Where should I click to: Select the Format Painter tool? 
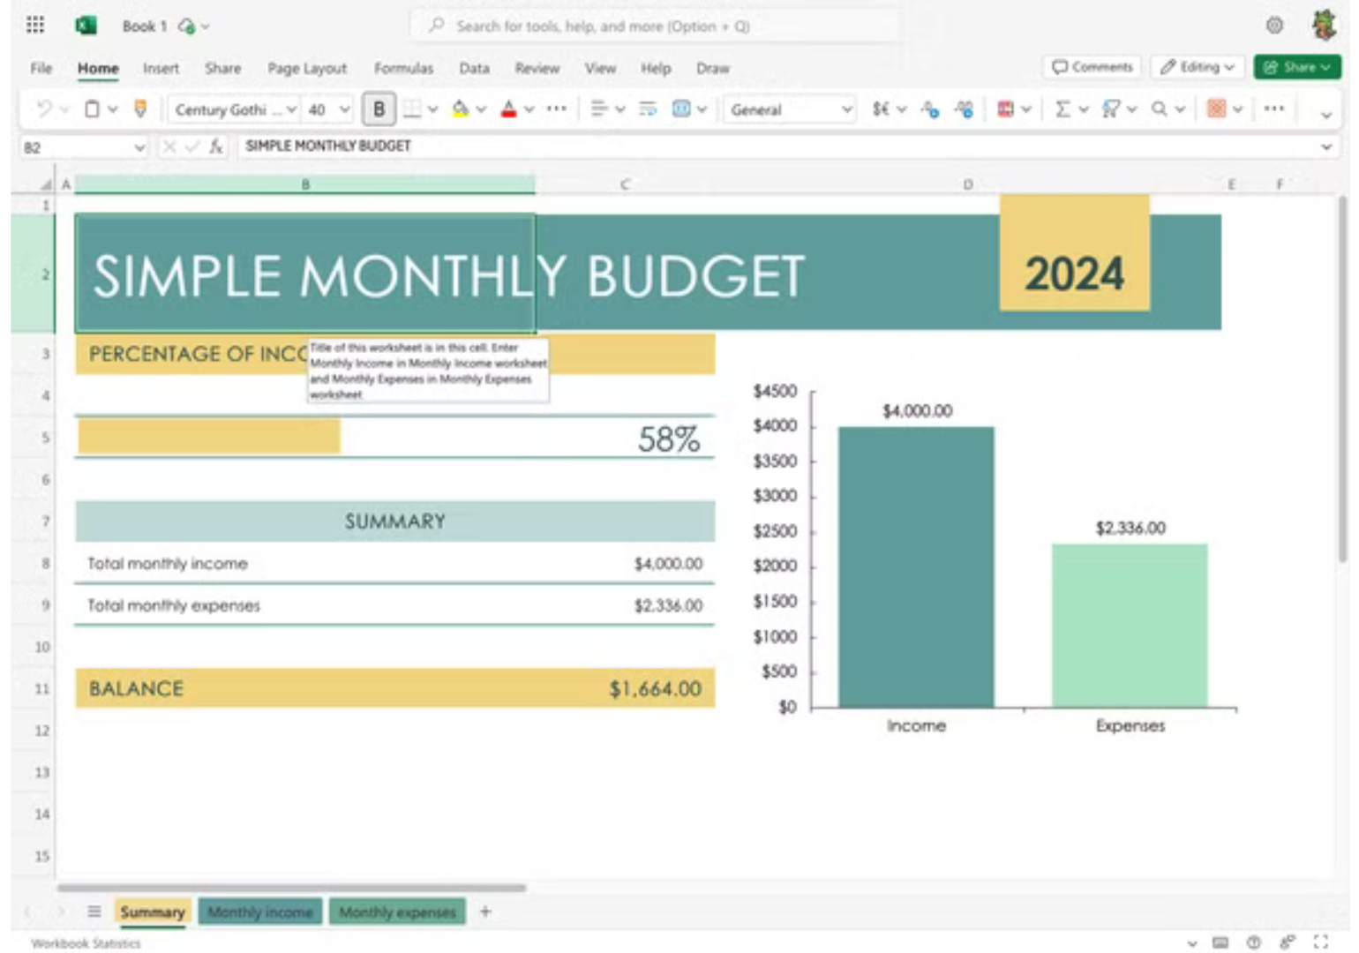[141, 109]
